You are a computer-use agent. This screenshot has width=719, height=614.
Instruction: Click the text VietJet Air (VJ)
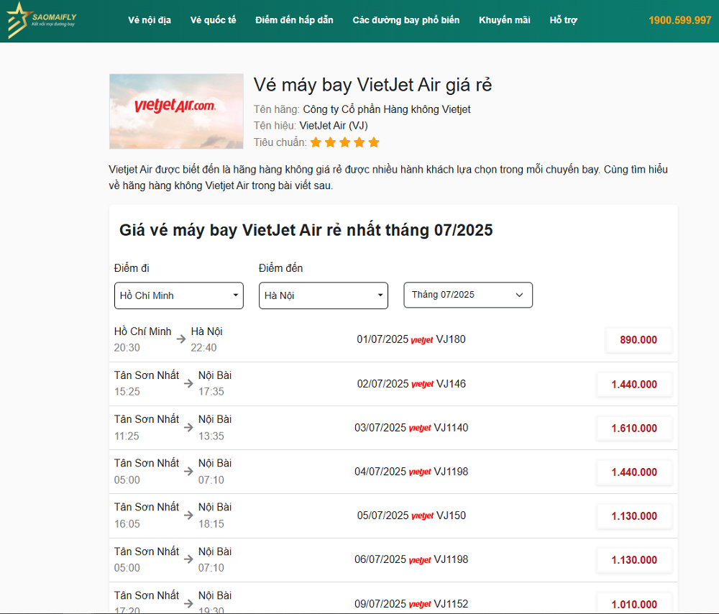tap(334, 126)
